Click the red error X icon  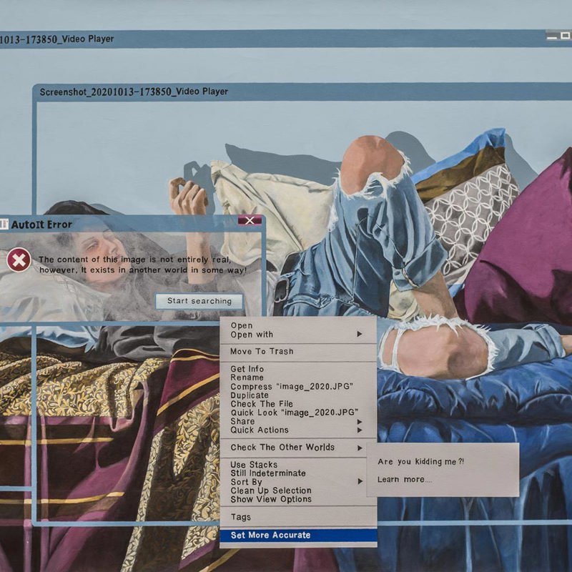(19, 260)
